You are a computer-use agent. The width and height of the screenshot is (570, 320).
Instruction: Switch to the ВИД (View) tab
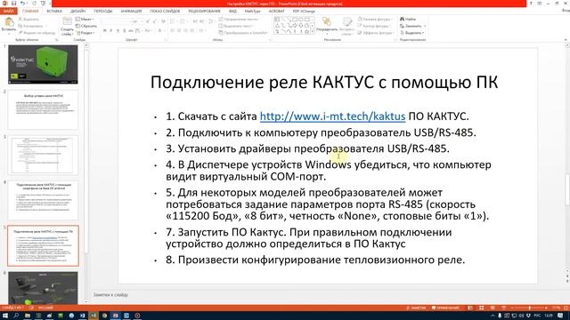232,12
